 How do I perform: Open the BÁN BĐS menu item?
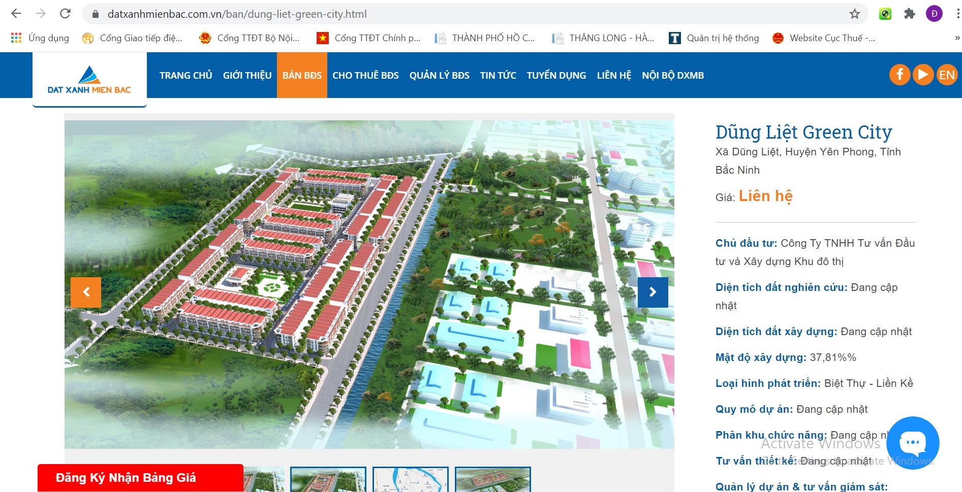tap(302, 75)
